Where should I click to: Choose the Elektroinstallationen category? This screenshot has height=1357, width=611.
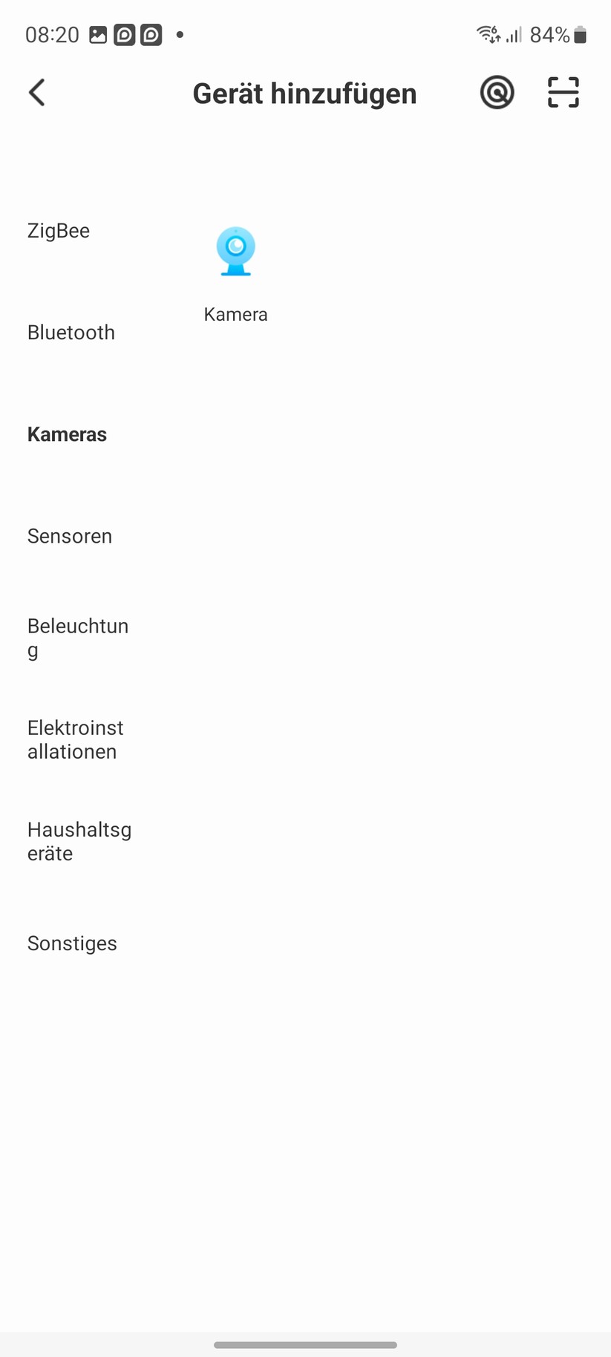tap(75, 739)
